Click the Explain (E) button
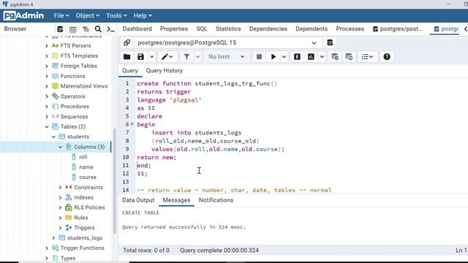 [297, 57]
